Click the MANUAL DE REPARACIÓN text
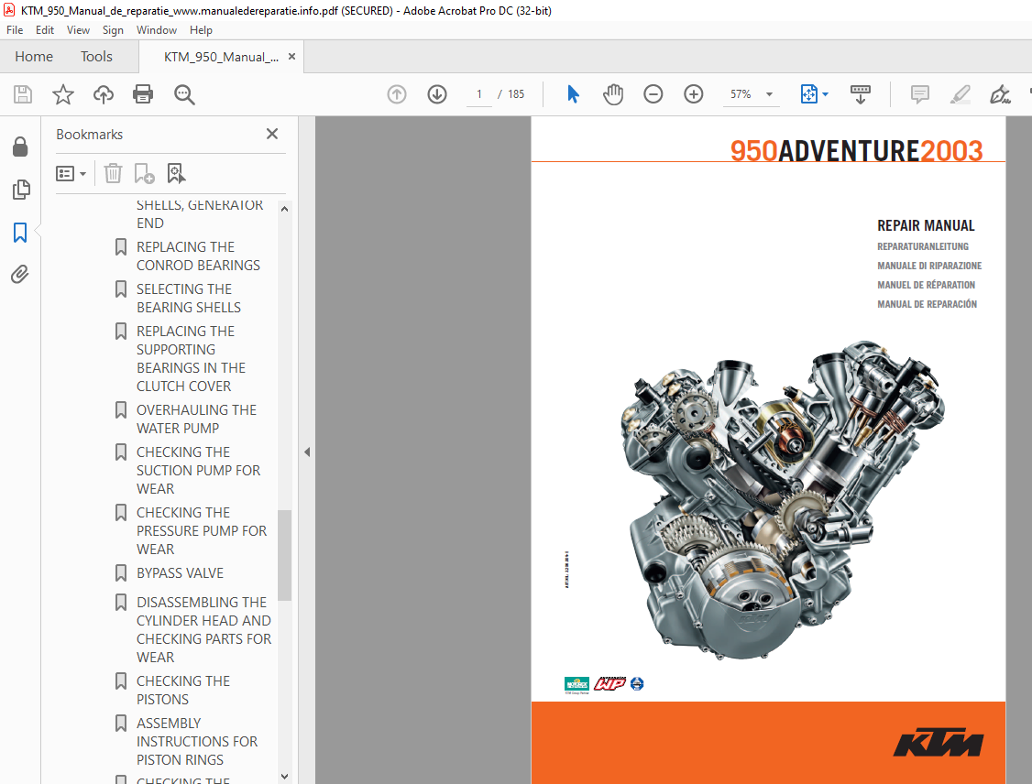This screenshot has height=784, width=1032. pos(927,304)
